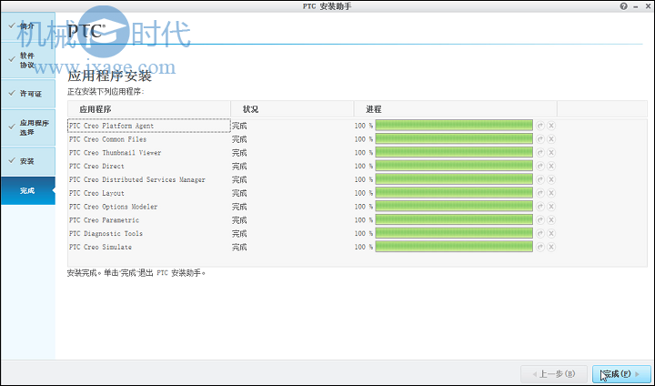Close the PTC installer window
This screenshot has width=655, height=386.
(x=648, y=6)
